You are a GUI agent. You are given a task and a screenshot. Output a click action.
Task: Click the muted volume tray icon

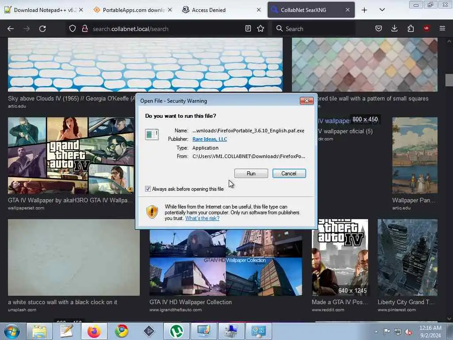pos(408,332)
